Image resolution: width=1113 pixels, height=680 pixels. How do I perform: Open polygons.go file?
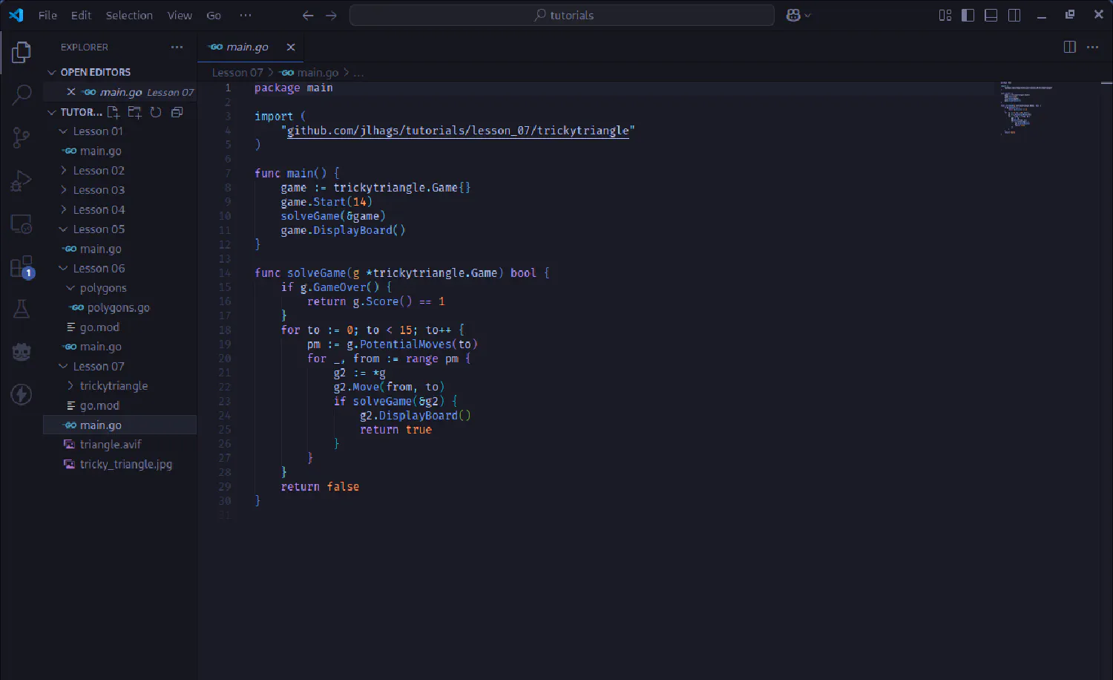(x=119, y=308)
